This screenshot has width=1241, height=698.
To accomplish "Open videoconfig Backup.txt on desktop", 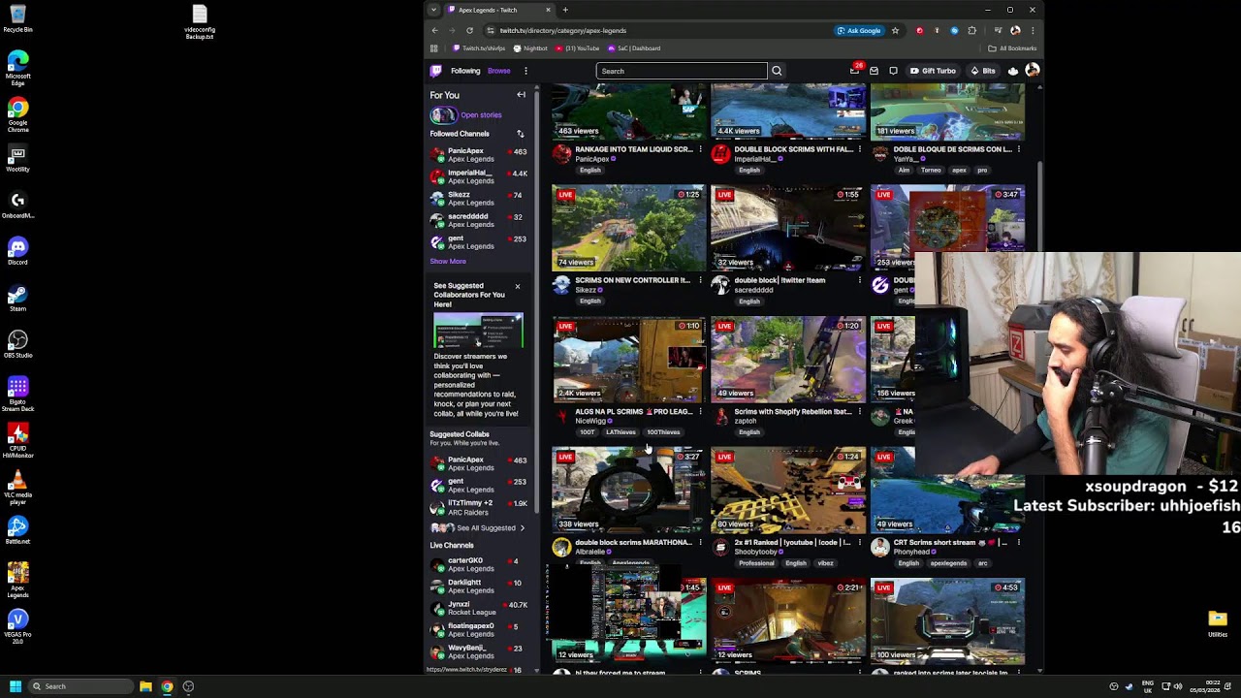I will (200, 21).
